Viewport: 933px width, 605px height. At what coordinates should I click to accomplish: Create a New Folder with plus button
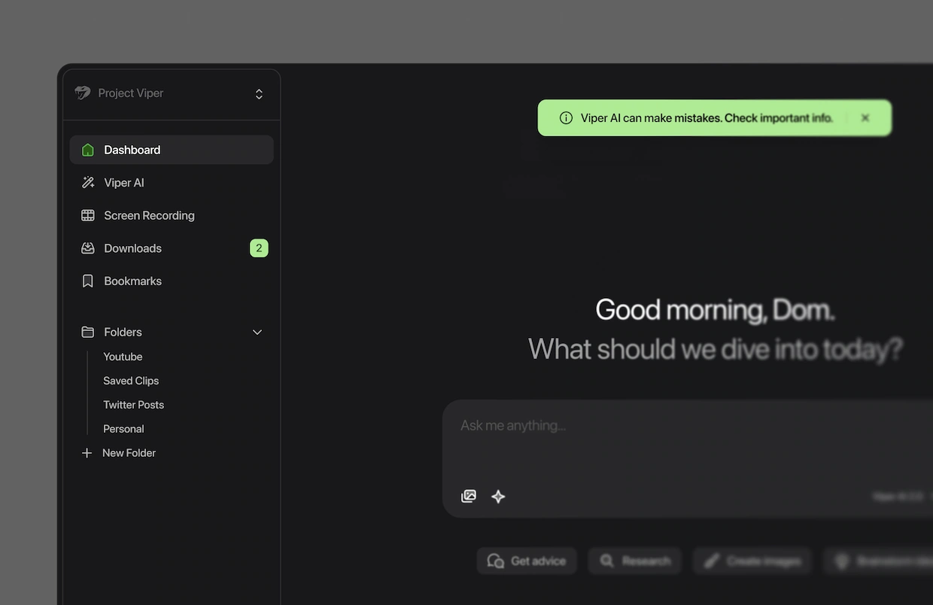tap(87, 453)
